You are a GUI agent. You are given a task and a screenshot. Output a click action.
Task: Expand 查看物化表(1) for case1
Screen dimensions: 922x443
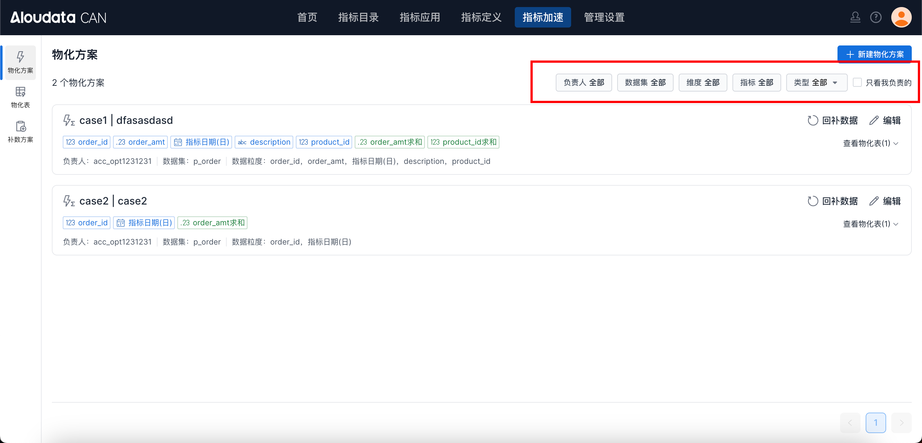(870, 143)
